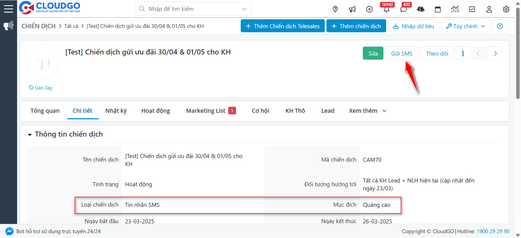This screenshot has width=521, height=238.
Task: Click the quick create plus icon
Action: pyautogui.click(x=369, y=9)
